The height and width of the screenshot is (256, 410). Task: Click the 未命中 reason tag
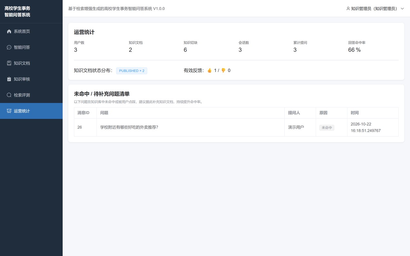[x=327, y=128]
